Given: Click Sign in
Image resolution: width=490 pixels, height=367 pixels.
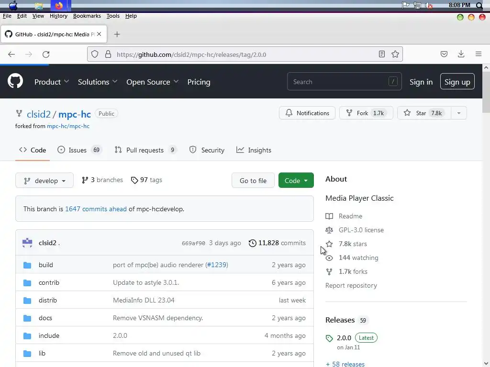Looking at the screenshot, I should pyautogui.click(x=421, y=82).
